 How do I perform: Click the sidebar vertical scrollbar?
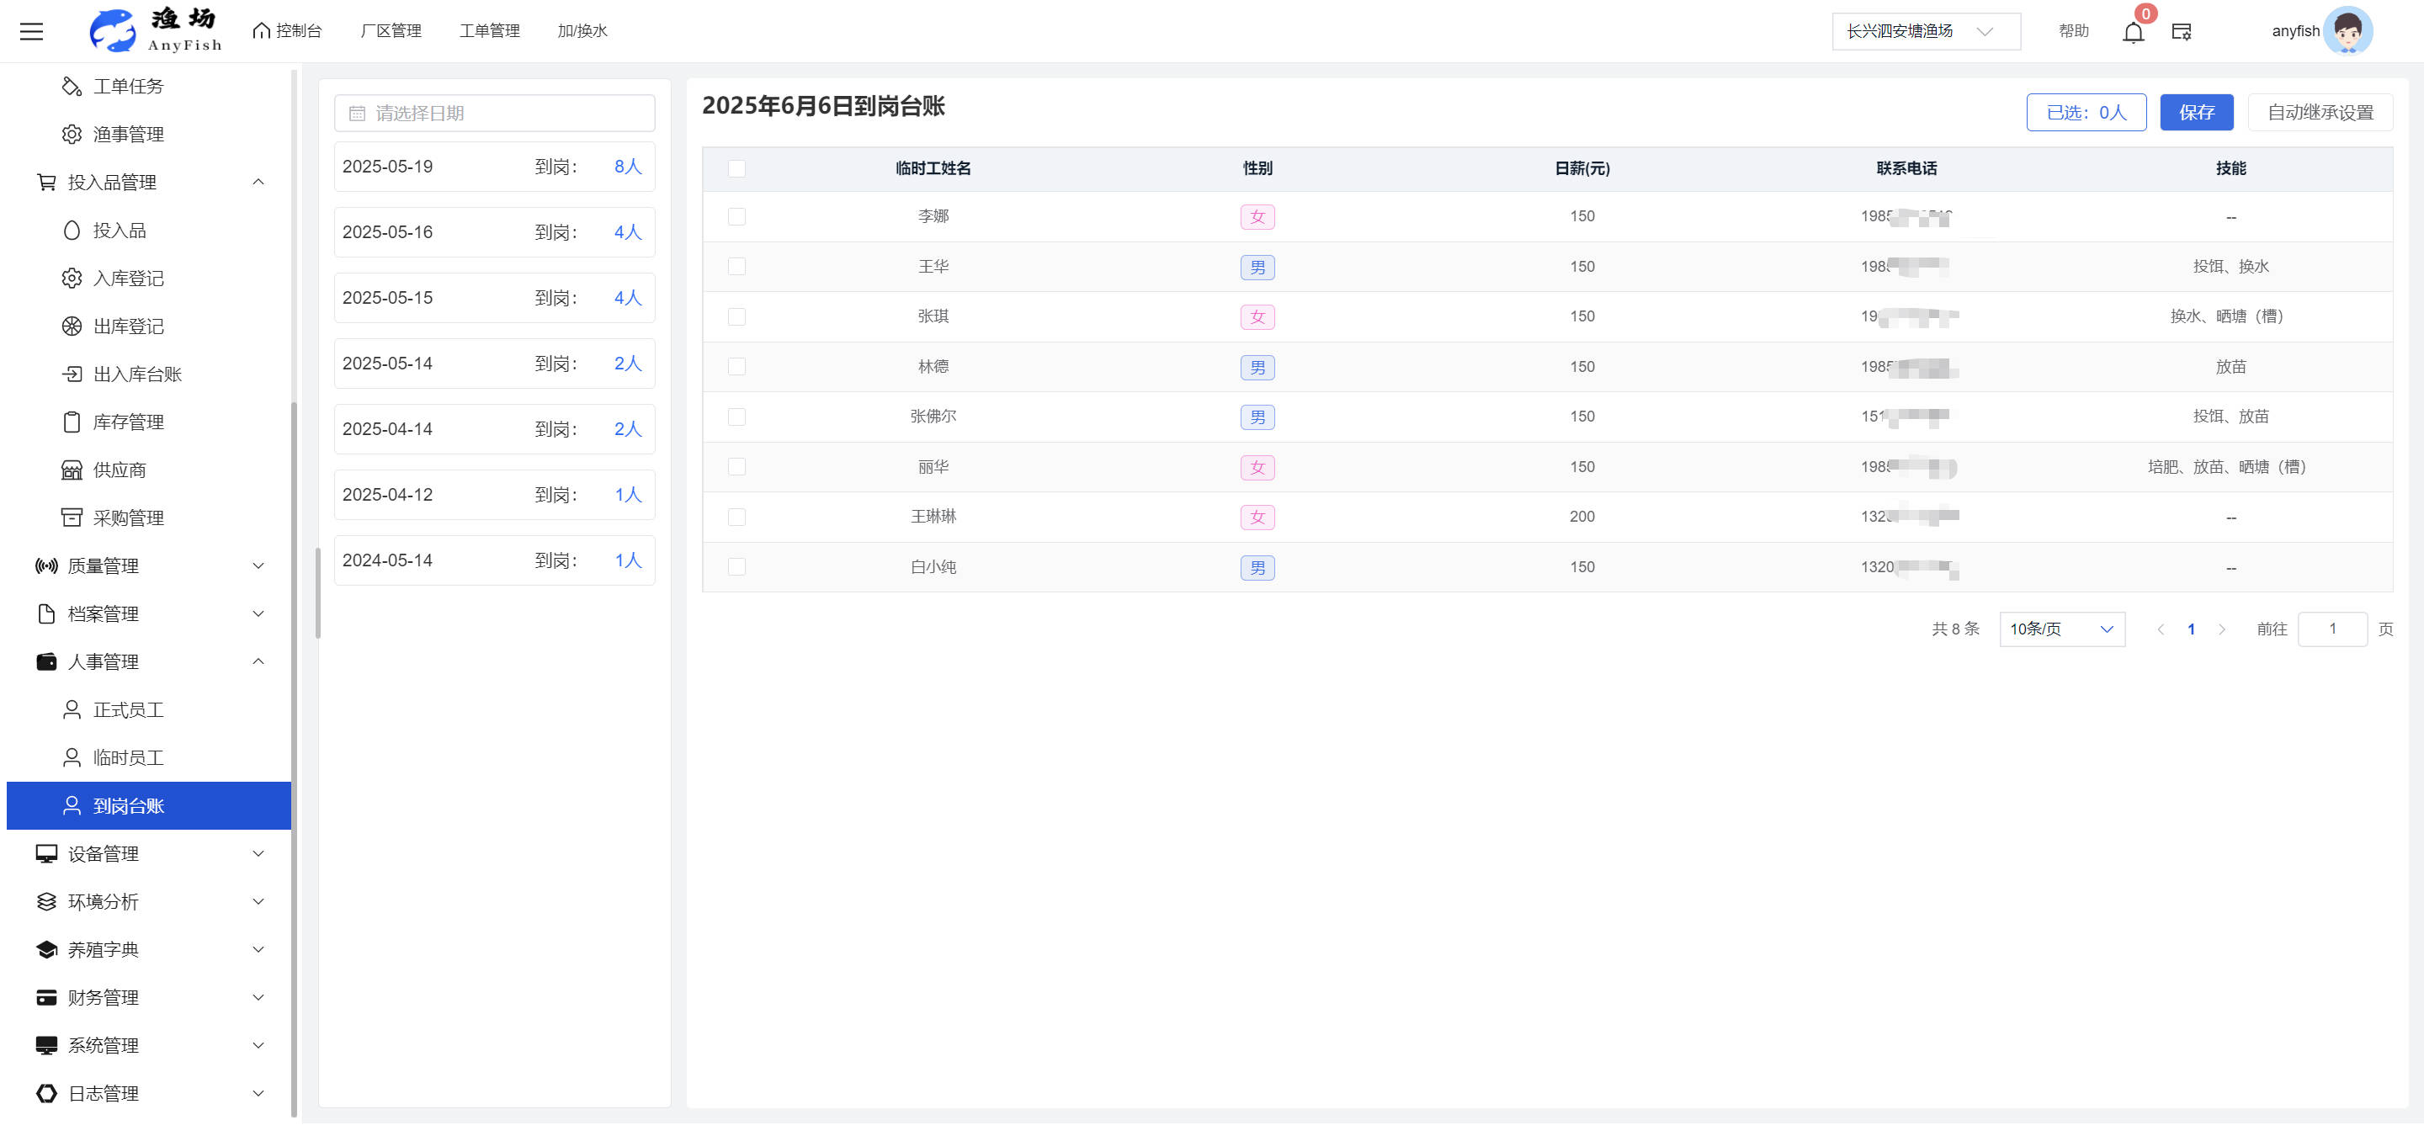pyautogui.click(x=294, y=752)
